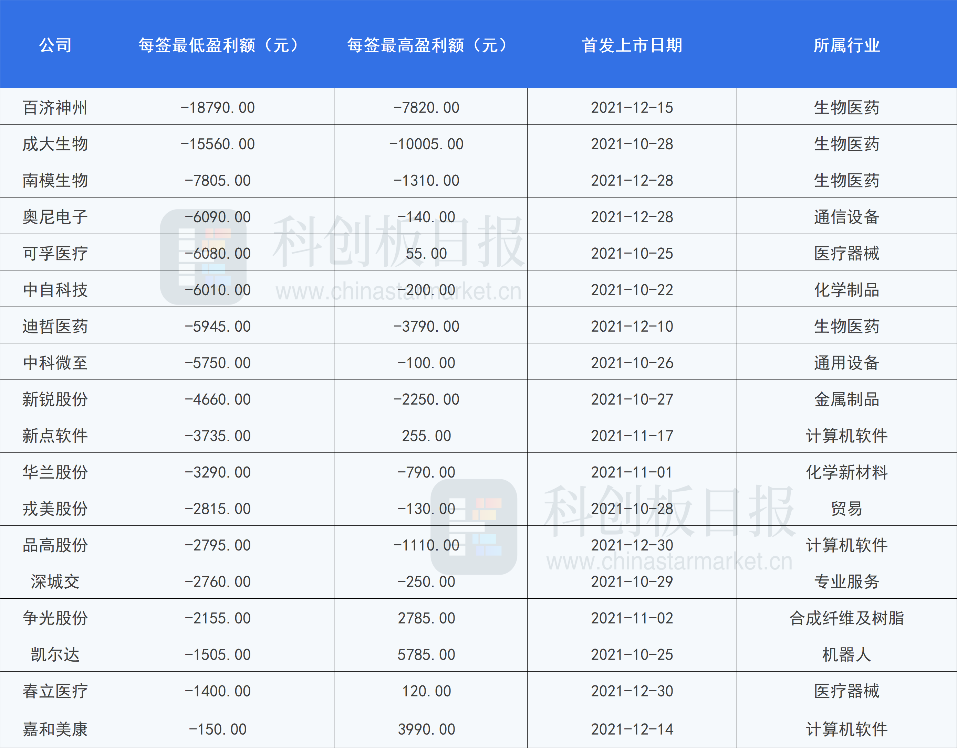The image size is (957, 748).
Task: Click the watermark logo near 可孚医疗 row
Action: coord(204,257)
